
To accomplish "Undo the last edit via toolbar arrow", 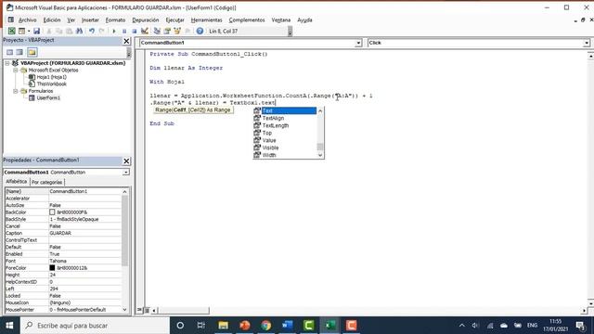I will point(91,31).
